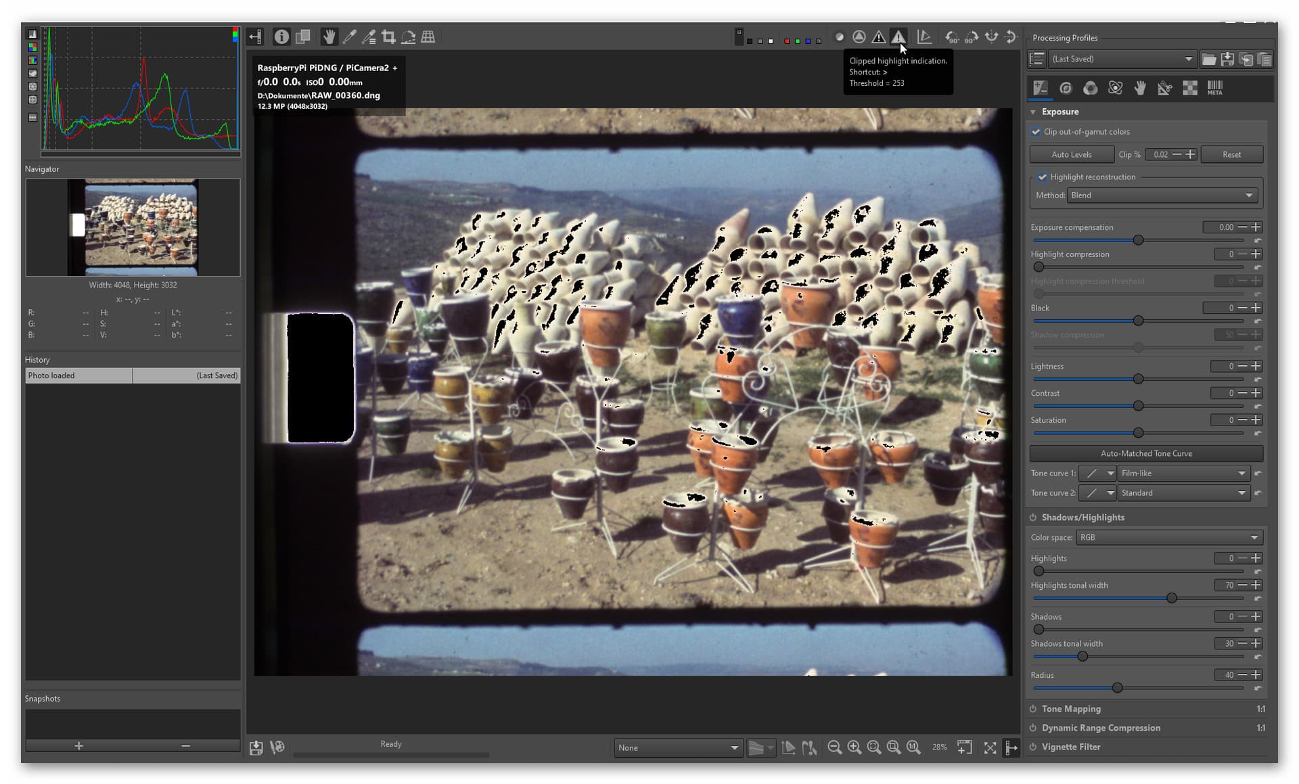Send image to external editor icon

click(x=277, y=747)
